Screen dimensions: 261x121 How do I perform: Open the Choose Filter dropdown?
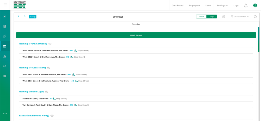click(x=240, y=17)
